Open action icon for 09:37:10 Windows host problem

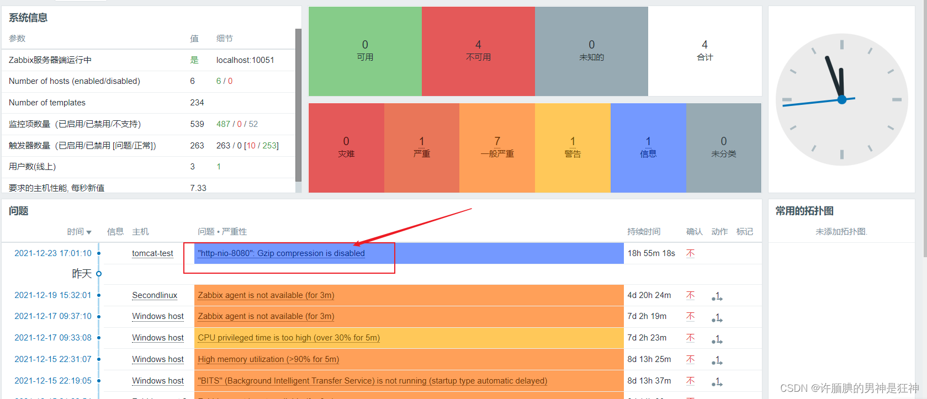717,318
